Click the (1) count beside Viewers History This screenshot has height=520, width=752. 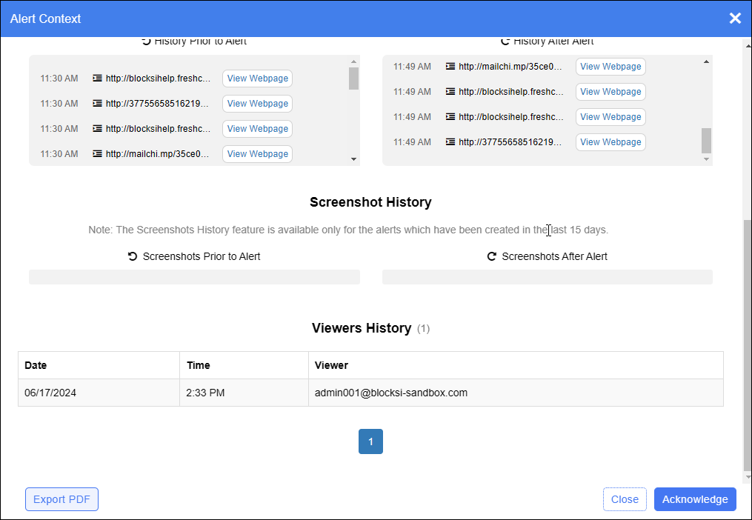click(423, 329)
